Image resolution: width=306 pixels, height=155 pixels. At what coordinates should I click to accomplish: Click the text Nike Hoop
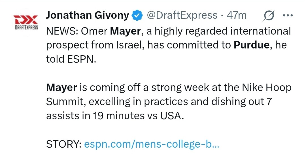click(267, 88)
